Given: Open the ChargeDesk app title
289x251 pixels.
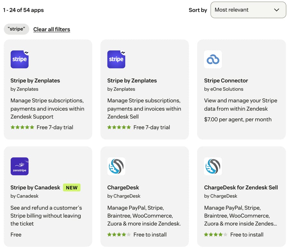Looking at the screenshot, I should [x=123, y=187].
